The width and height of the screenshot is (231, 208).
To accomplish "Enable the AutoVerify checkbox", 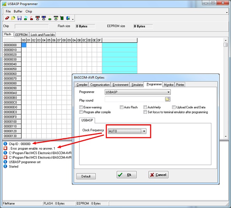I will click(x=145, y=107).
